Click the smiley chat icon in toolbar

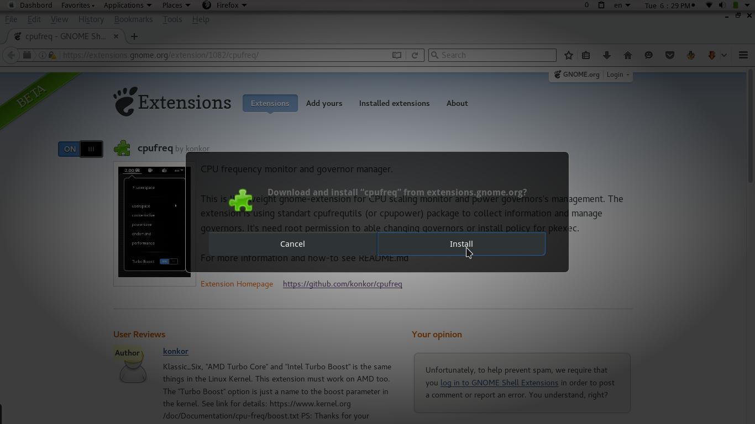click(648, 55)
